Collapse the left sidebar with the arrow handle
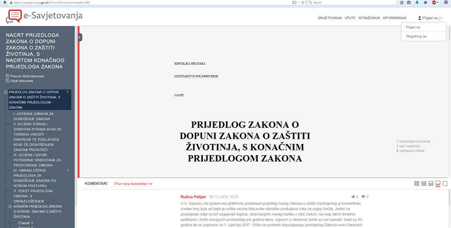 coord(80,37)
